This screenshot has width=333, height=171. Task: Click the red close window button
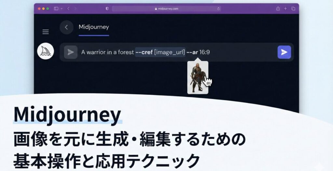[39, 9]
